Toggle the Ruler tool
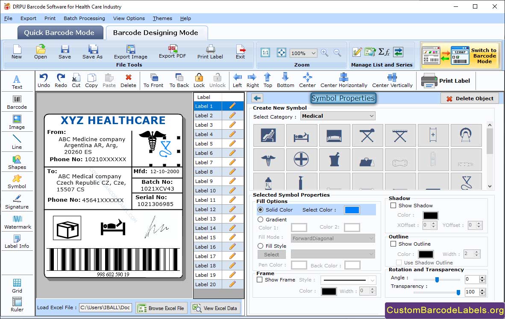505x319 pixels. [17, 304]
